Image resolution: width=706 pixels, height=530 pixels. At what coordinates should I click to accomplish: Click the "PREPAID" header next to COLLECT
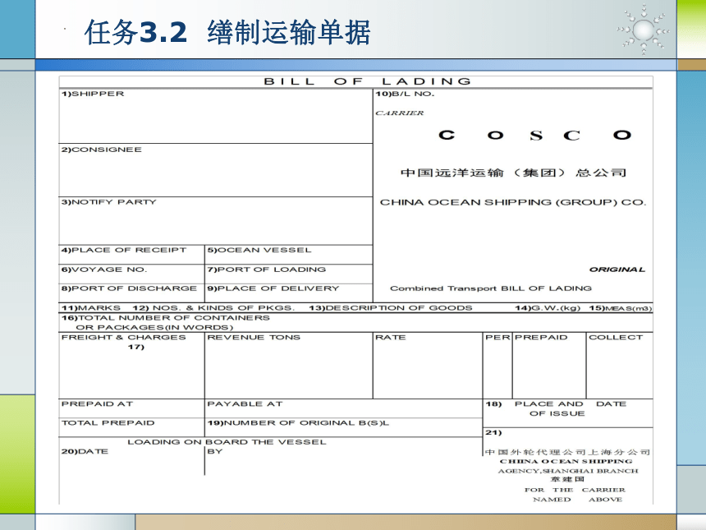click(541, 338)
